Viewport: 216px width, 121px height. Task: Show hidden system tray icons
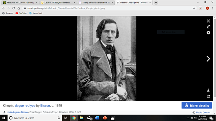point(188,118)
